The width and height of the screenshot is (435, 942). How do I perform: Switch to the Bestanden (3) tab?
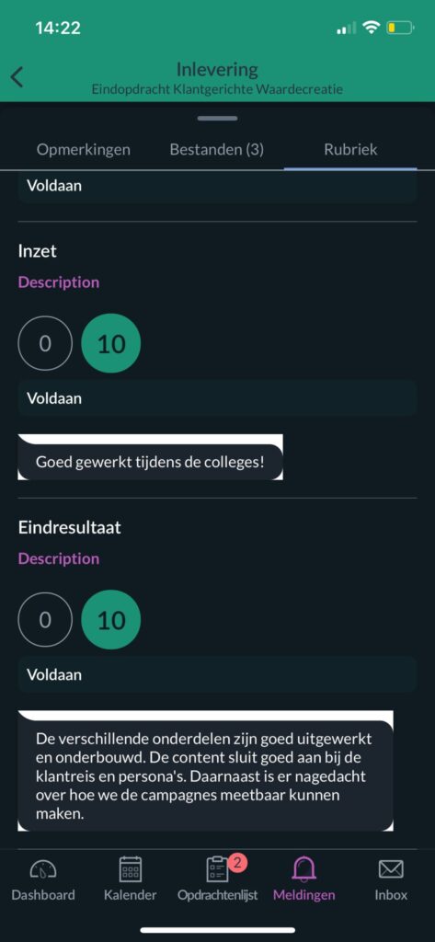(x=217, y=150)
